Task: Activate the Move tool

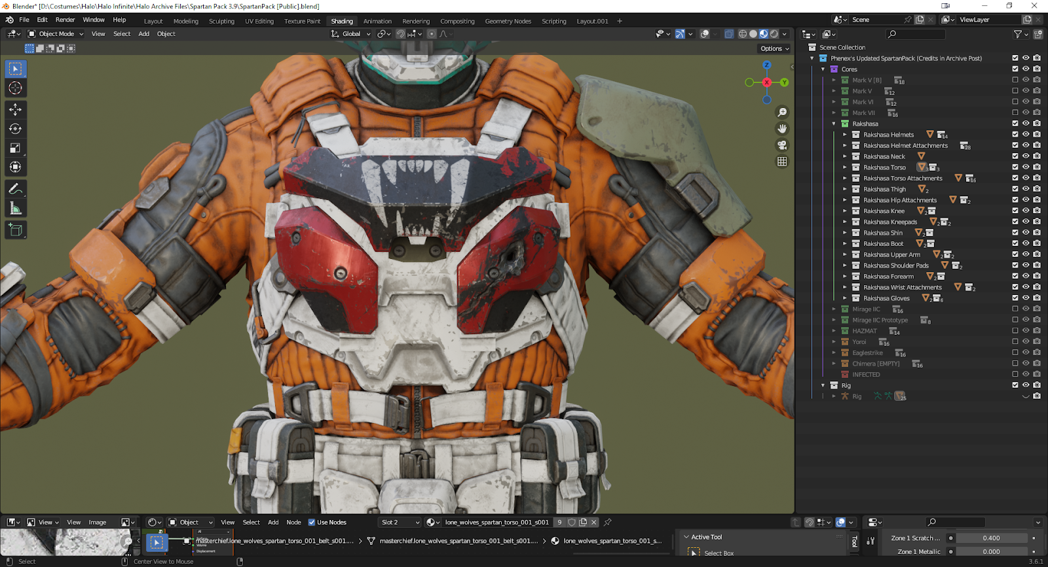Action: click(x=16, y=110)
